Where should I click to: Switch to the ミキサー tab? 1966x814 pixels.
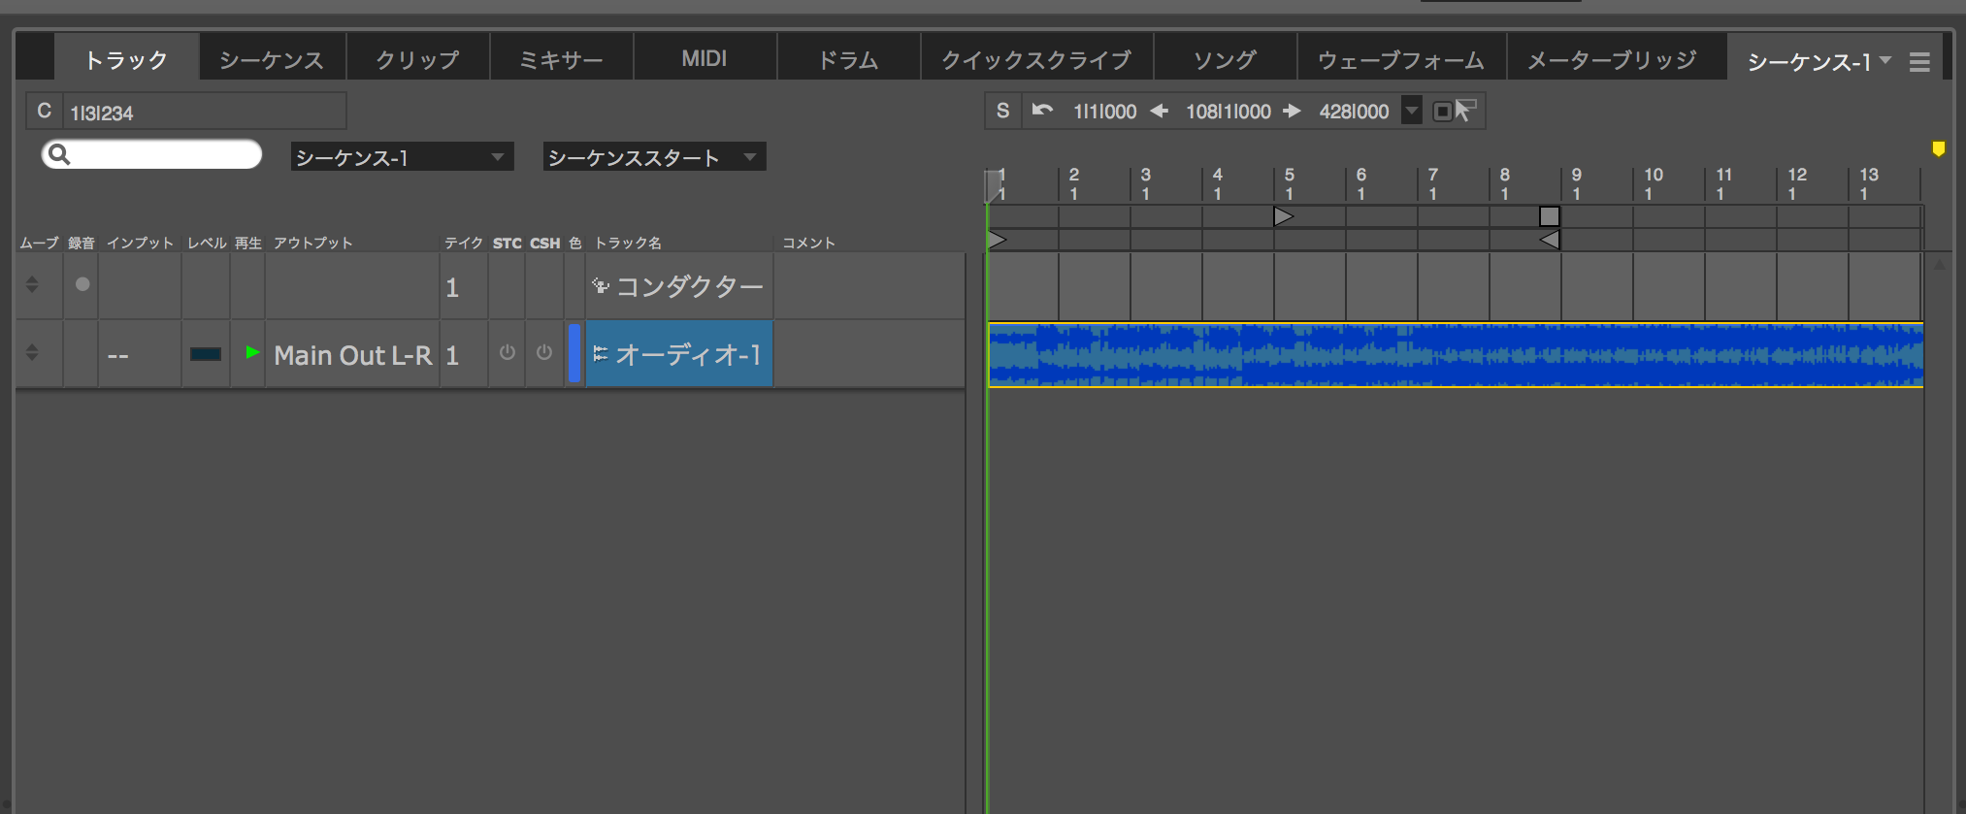tap(561, 59)
